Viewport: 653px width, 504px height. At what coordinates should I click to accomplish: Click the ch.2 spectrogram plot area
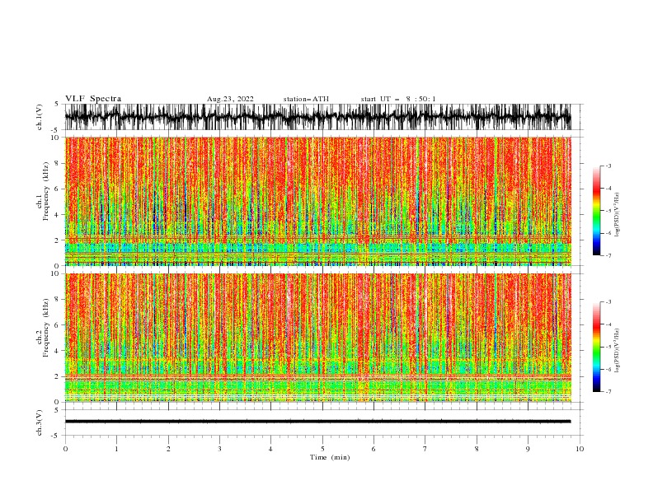[x=318, y=338]
